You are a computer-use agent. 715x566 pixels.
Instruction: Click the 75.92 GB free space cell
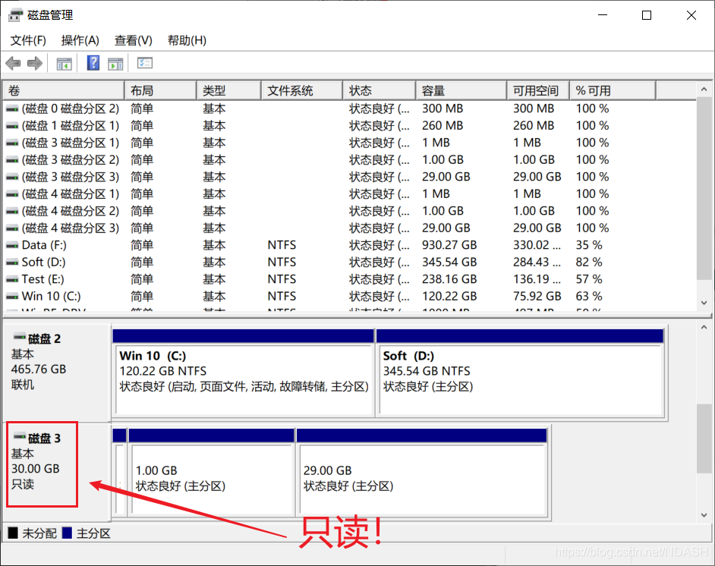click(537, 296)
